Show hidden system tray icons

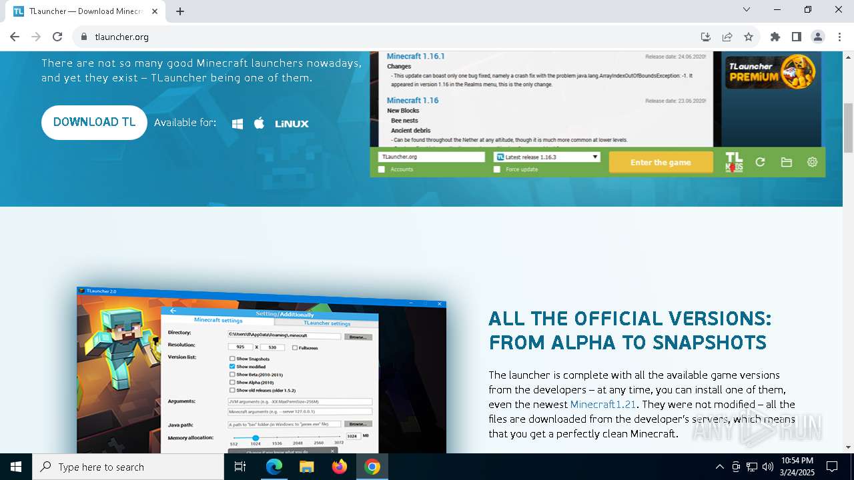[719, 467]
